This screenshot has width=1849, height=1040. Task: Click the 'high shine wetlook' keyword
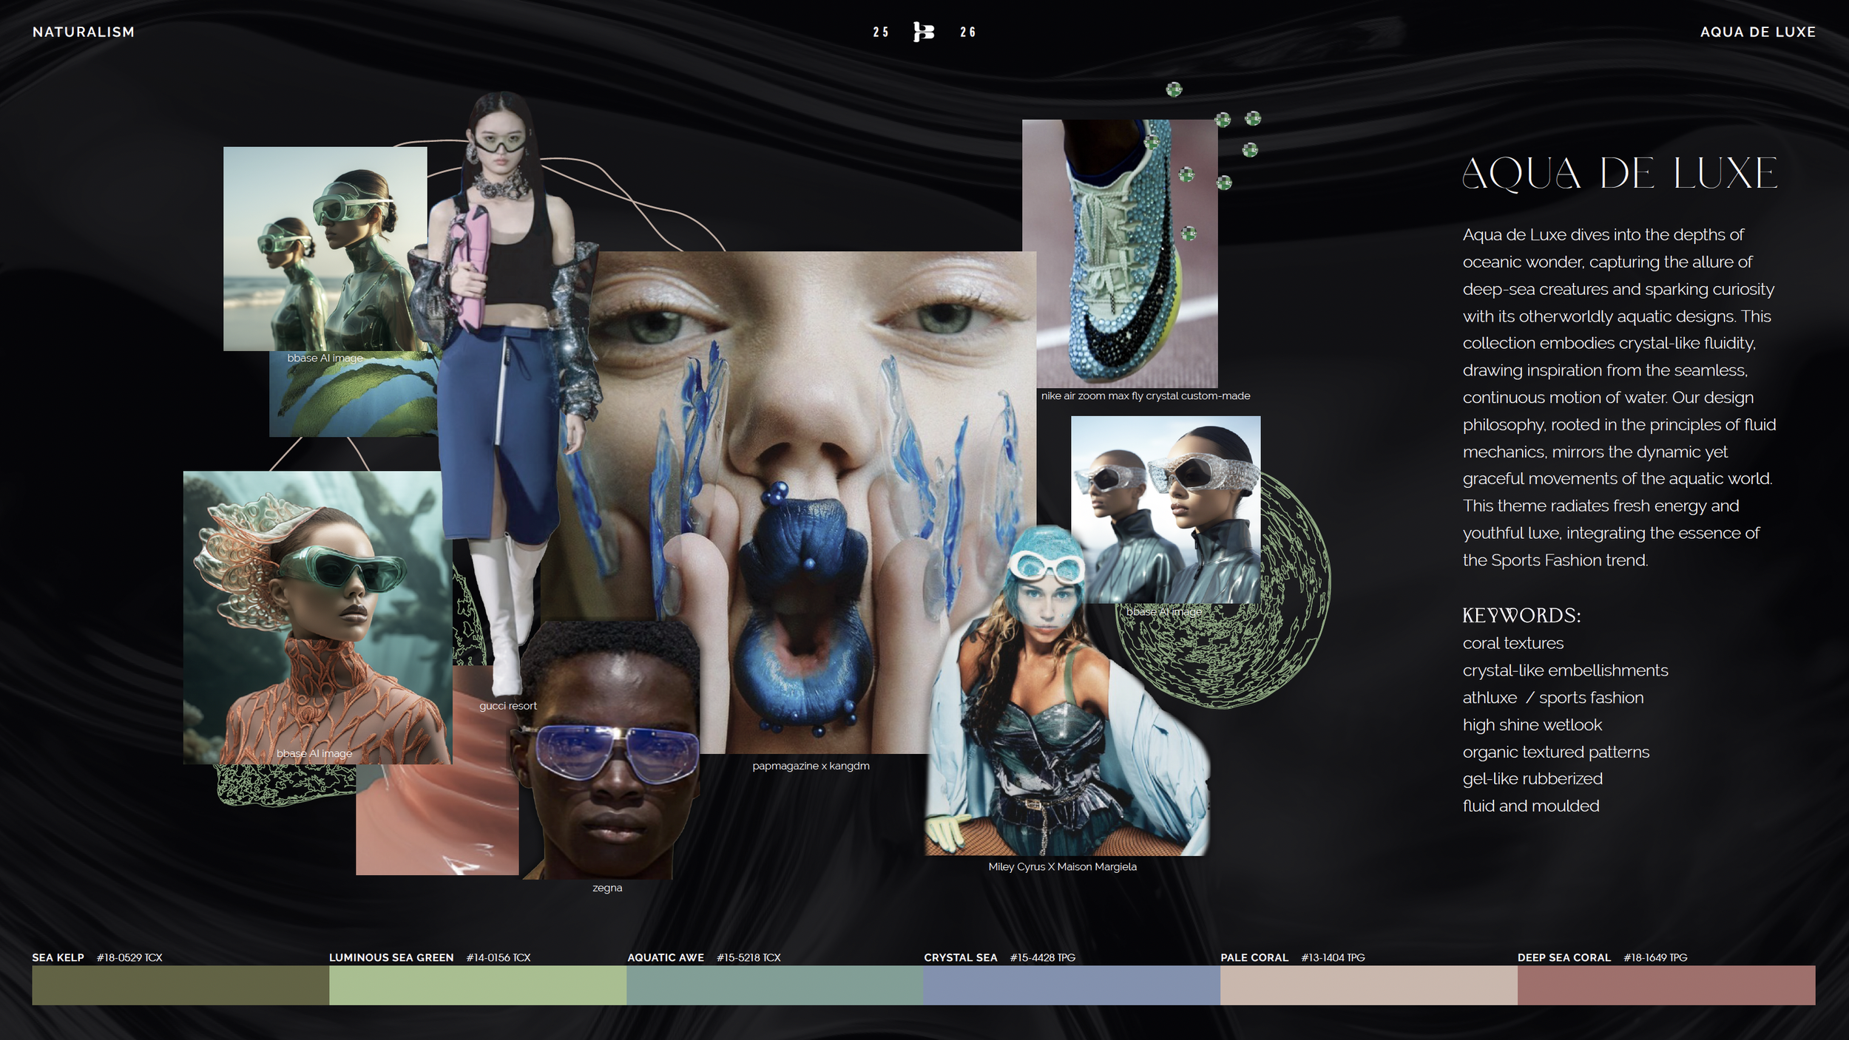[x=1532, y=725]
